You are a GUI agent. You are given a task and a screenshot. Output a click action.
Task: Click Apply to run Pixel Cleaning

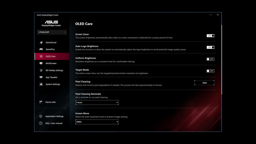click(204, 83)
